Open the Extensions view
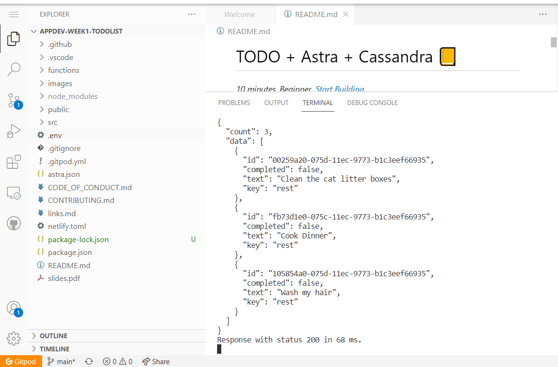This screenshot has width=558, height=367. coord(14,162)
